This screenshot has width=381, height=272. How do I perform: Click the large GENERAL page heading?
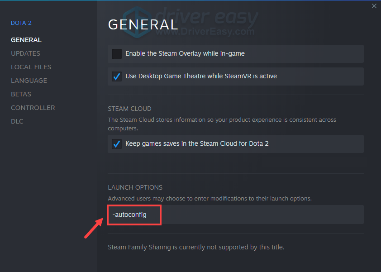[x=143, y=25]
